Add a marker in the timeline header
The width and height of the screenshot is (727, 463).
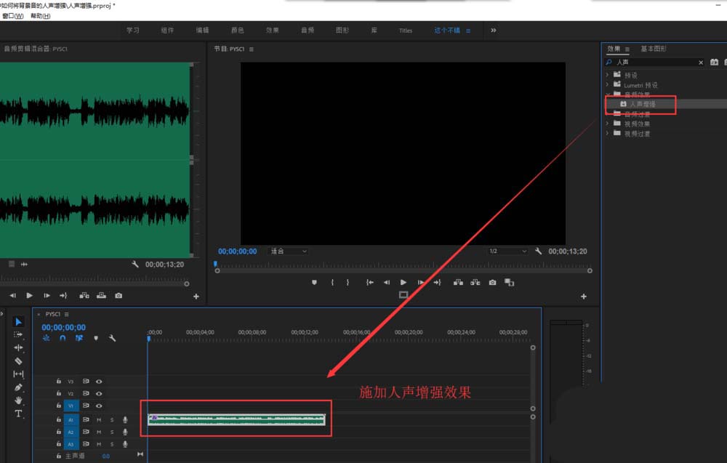pyautogui.click(x=96, y=338)
